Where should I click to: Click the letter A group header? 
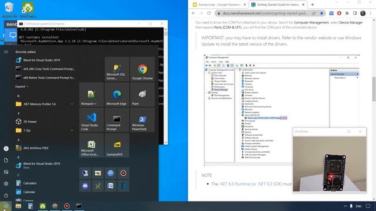18,139
